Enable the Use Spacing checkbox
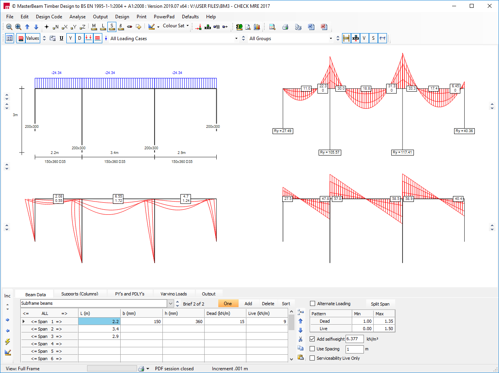 tap(312, 349)
